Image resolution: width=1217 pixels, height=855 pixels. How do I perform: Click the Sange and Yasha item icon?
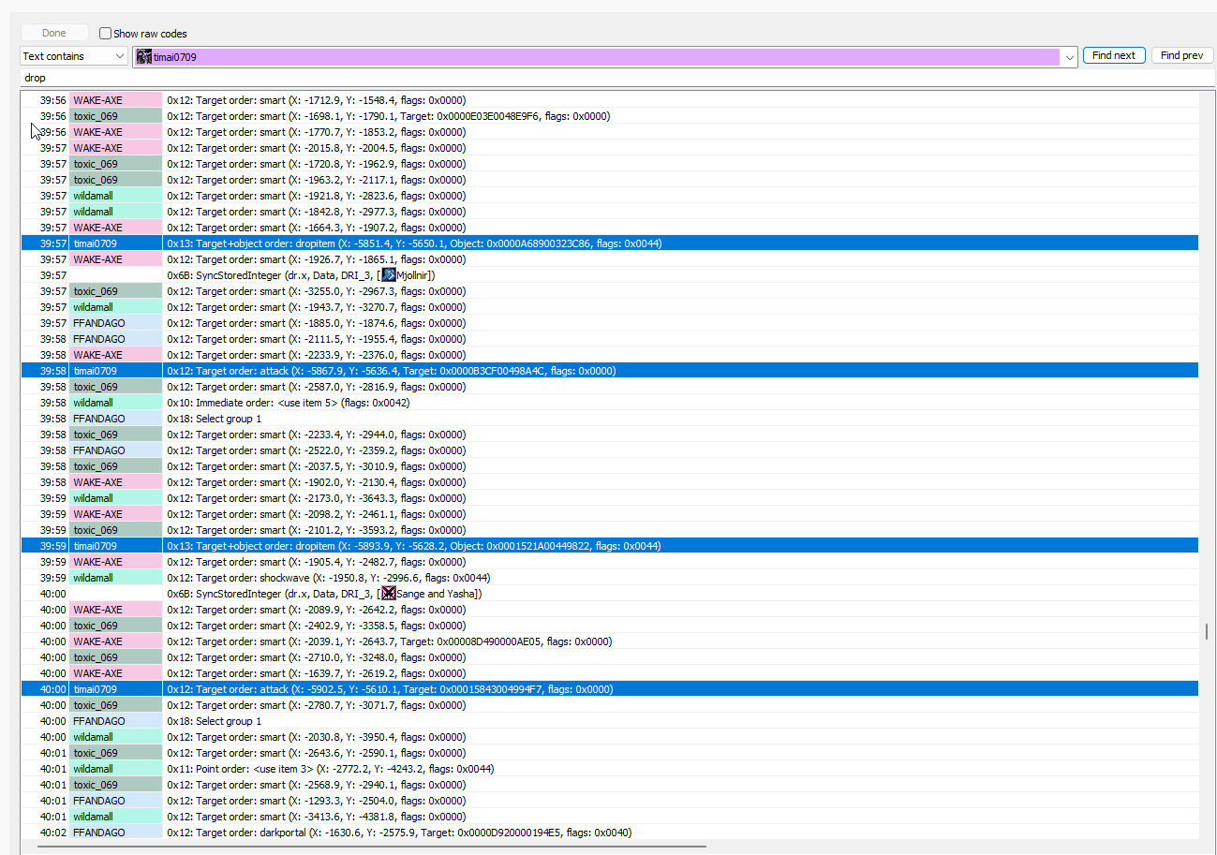389,594
